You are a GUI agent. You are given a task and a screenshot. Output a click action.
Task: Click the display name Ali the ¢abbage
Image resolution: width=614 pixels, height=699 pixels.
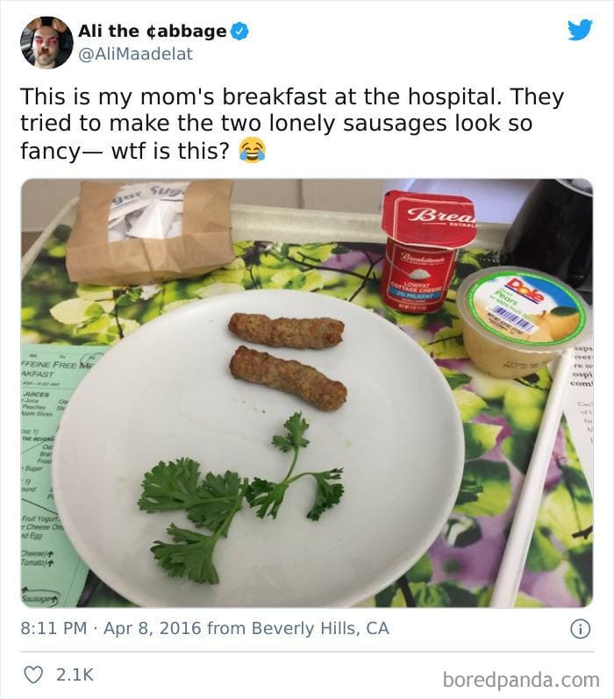152,31
